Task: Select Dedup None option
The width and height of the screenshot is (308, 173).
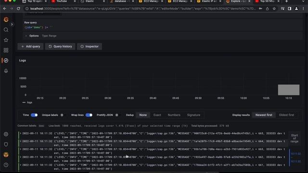Action: pos(143,115)
